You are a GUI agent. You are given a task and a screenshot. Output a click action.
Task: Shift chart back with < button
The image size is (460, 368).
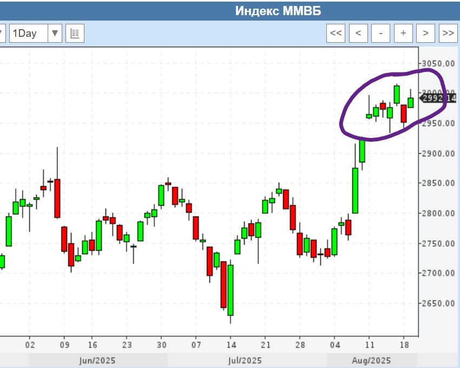[x=358, y=33]
